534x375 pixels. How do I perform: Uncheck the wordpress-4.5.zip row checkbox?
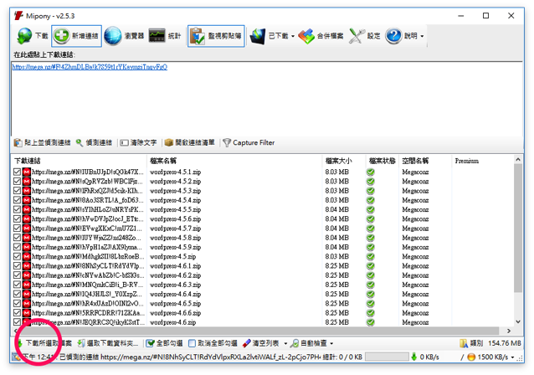pos(17,256)
